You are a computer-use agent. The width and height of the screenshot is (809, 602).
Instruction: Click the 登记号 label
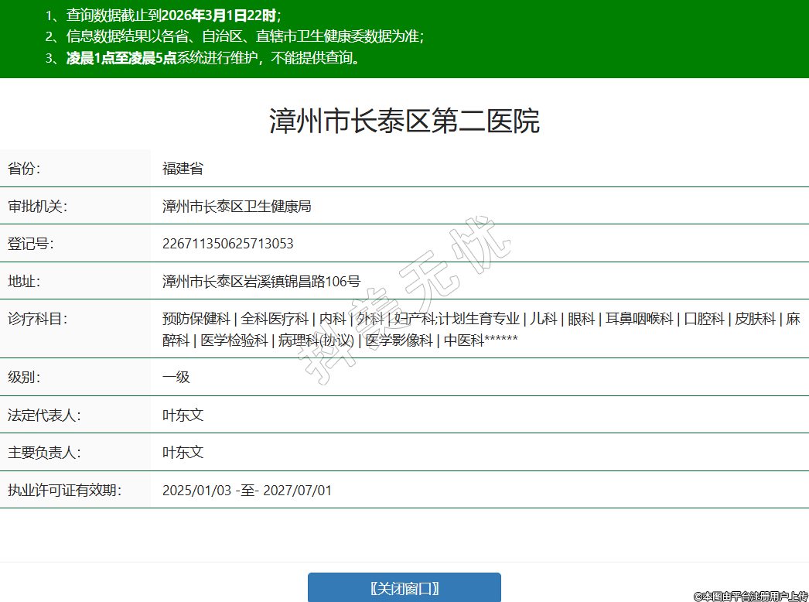click(31, 244)
